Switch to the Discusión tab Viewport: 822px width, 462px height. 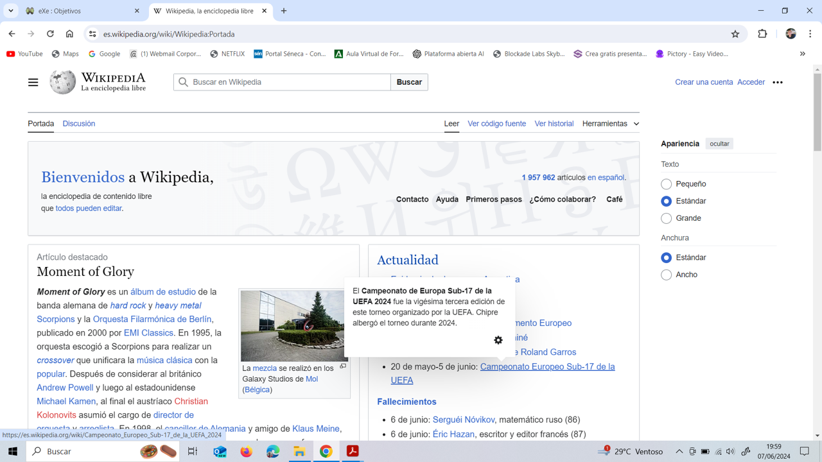click(79, 124)
